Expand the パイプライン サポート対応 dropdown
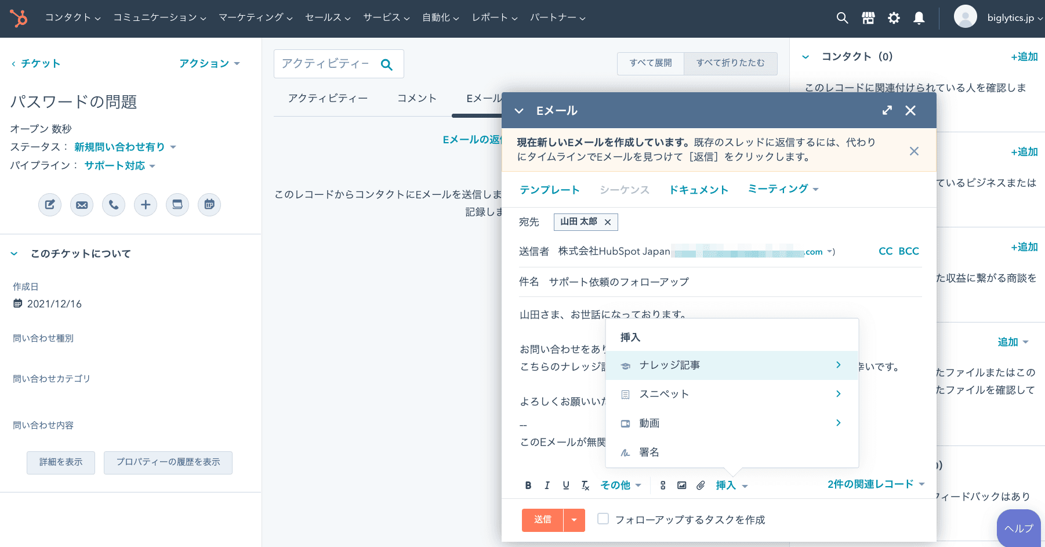The width and height of the screenshot is (1045, 547). coord(119,166)
